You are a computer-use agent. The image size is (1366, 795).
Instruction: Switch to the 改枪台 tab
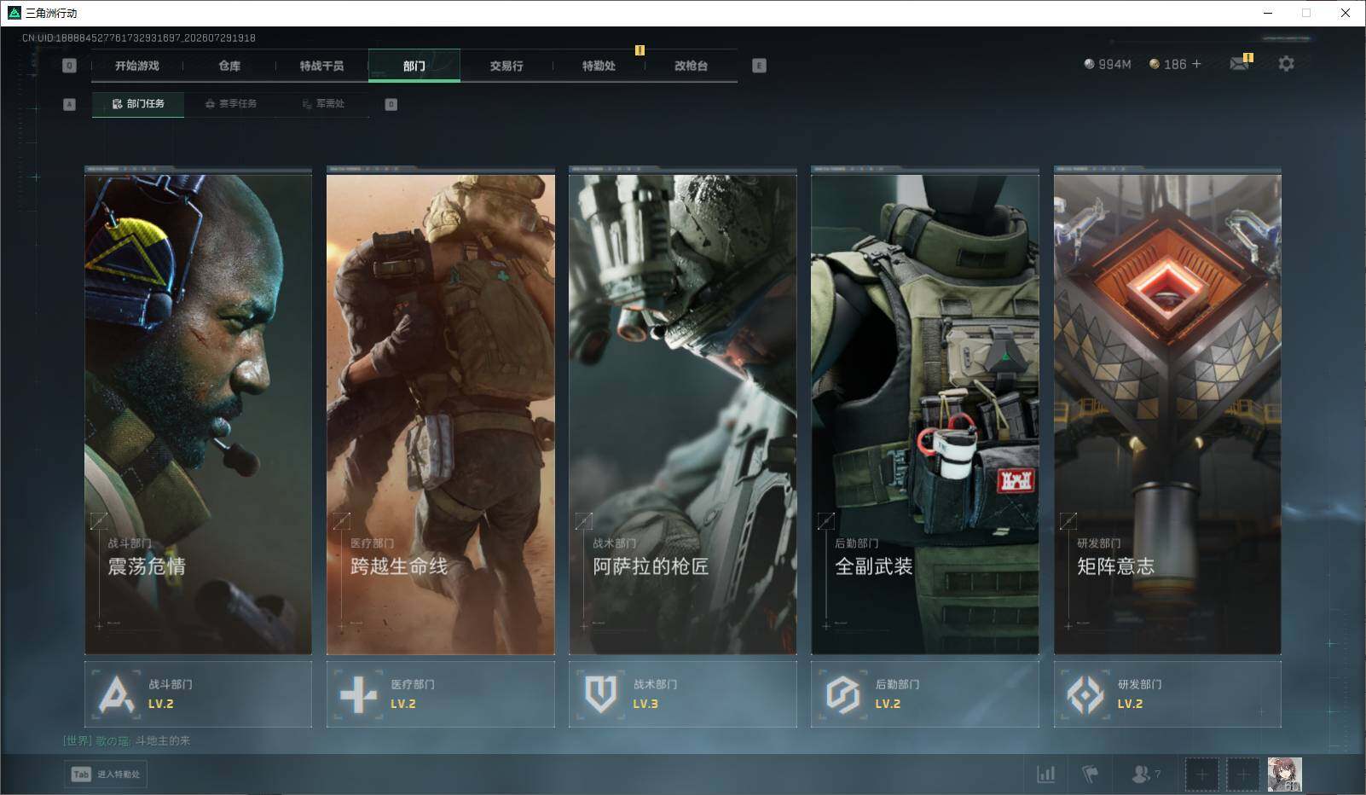coord(691,66)
